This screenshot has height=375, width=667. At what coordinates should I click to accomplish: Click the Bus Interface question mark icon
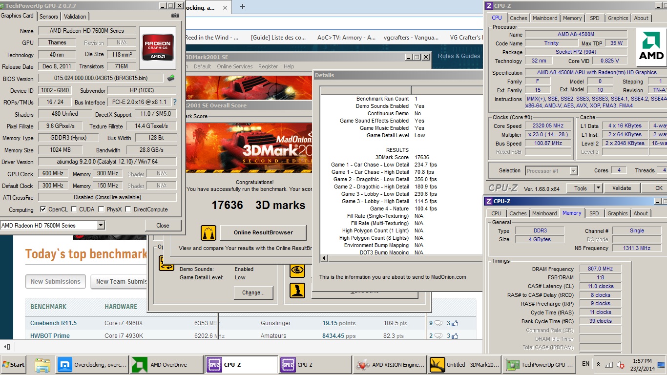click(x=174, y=102)
